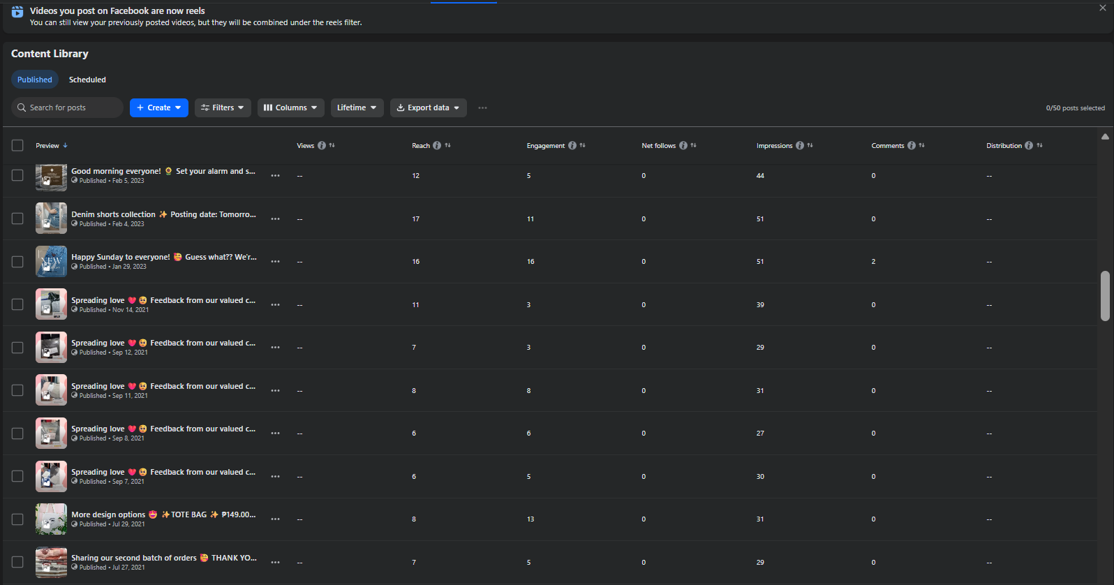This screenshot has height=585, width=1114.
Task: Dismiss the reels notification banner
Action: click(x=1102, y=8)
